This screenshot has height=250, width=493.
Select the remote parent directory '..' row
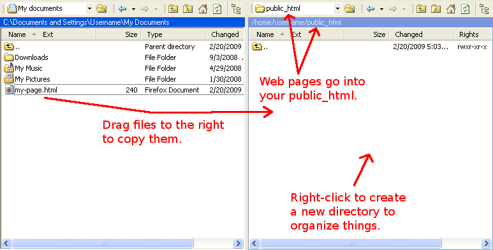click(371, 47)
